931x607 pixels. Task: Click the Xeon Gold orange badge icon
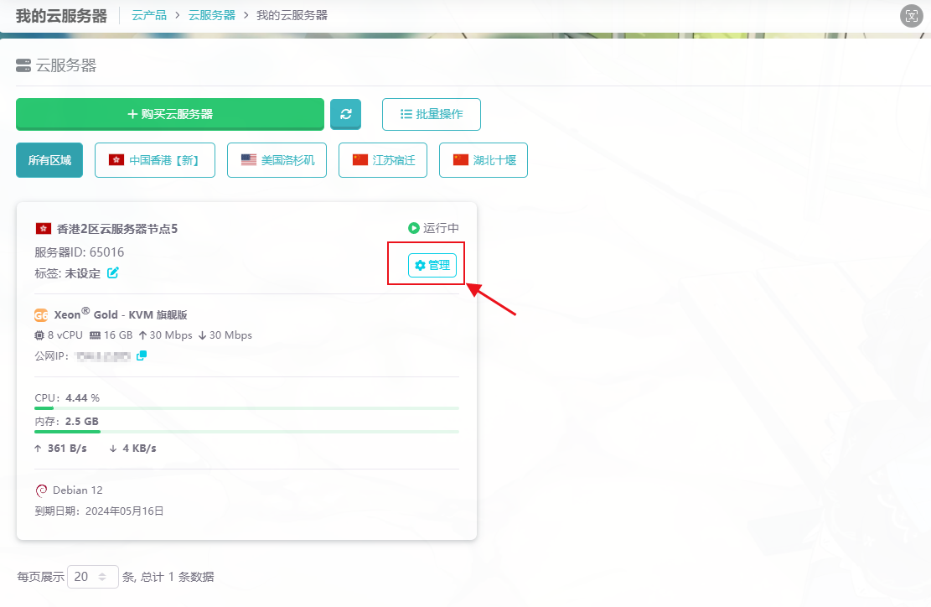41,315
